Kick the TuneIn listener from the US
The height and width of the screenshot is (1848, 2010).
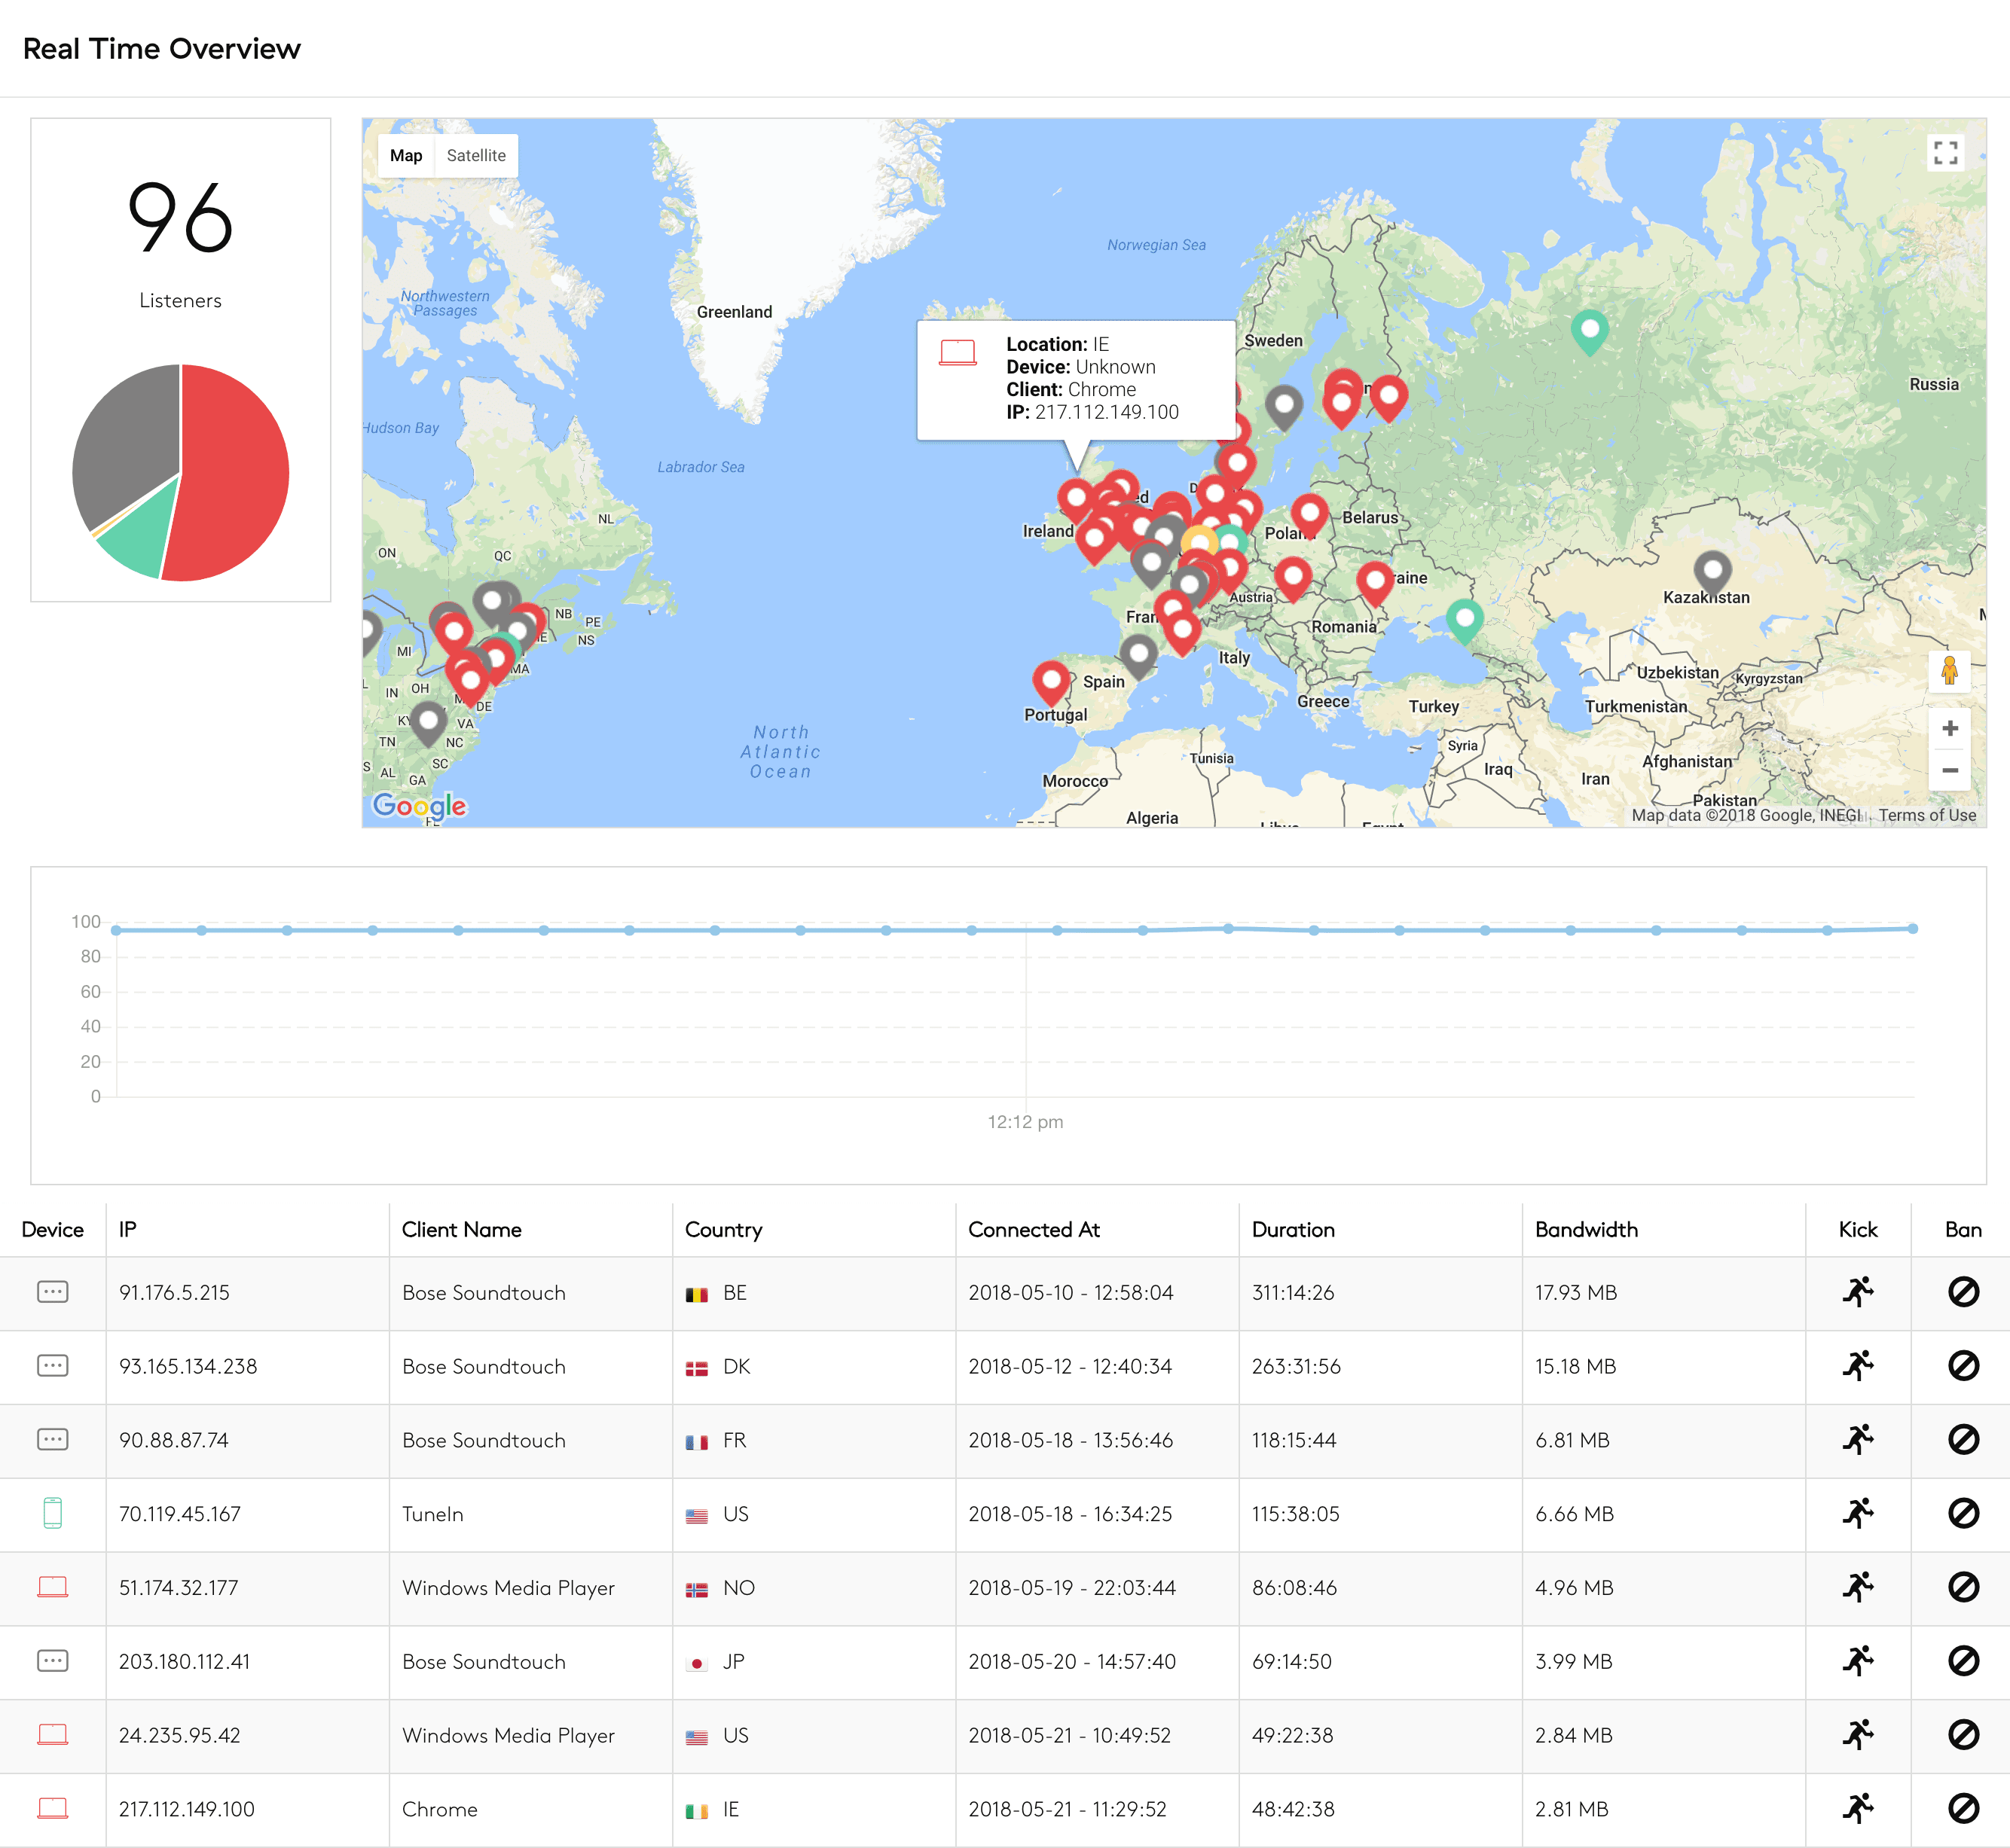pos(1858,1514)
